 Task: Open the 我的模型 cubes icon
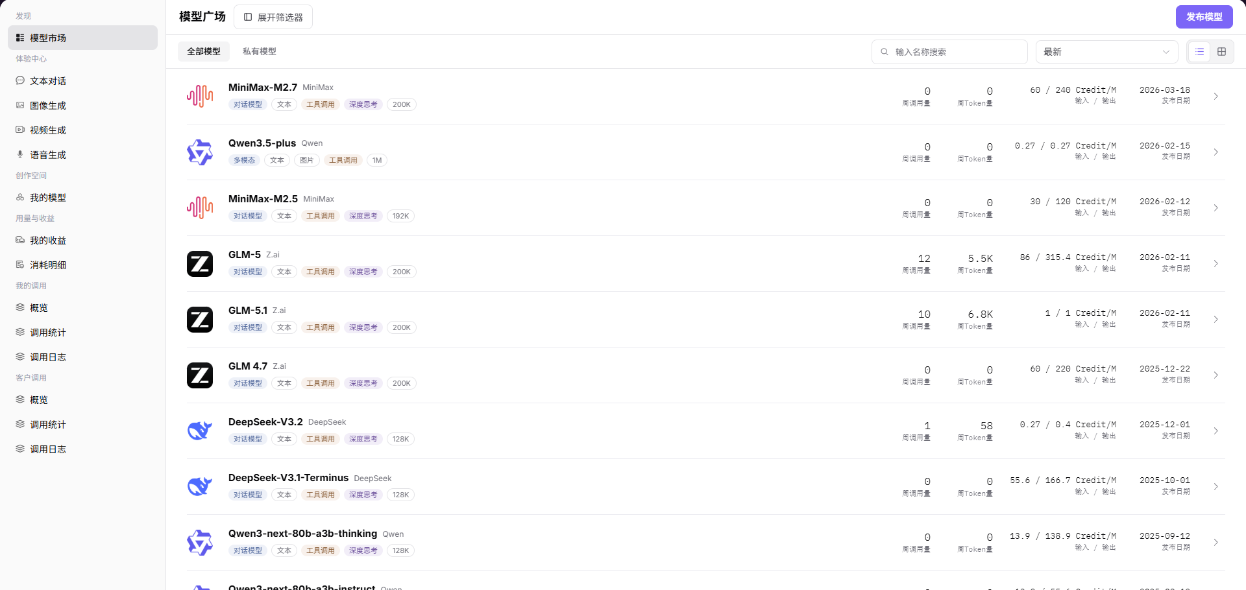20,197
